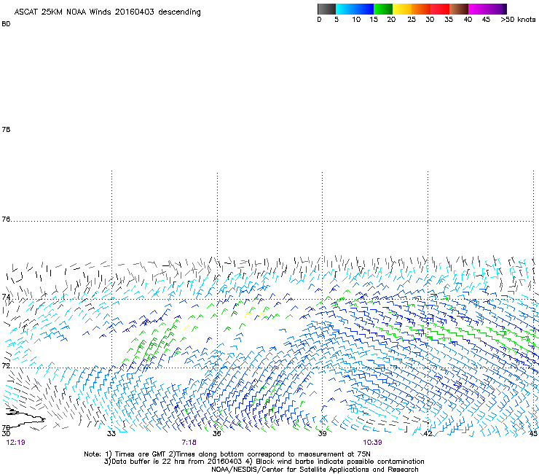Click the longitude label '36' on the bottom axis
Screen dimensions: 539x474
coord(216,433)
